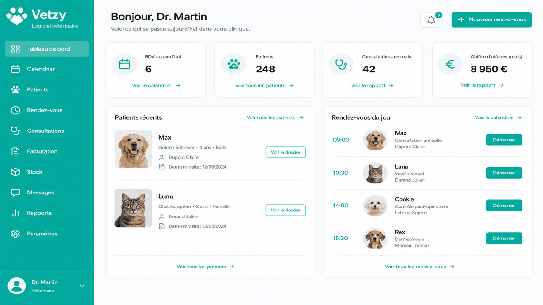Image resolution: width=543 pixels, height=305 pixels.
Task: Click the Paramètres gear icon
Action: point(15,234)
